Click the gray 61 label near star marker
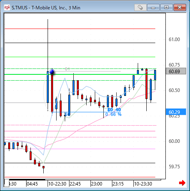The width and height of the screenshot is (190, 191). 67,69
